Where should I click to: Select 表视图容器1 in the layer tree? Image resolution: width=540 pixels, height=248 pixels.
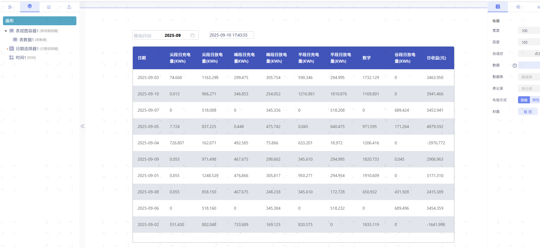(x=27, y=31)
